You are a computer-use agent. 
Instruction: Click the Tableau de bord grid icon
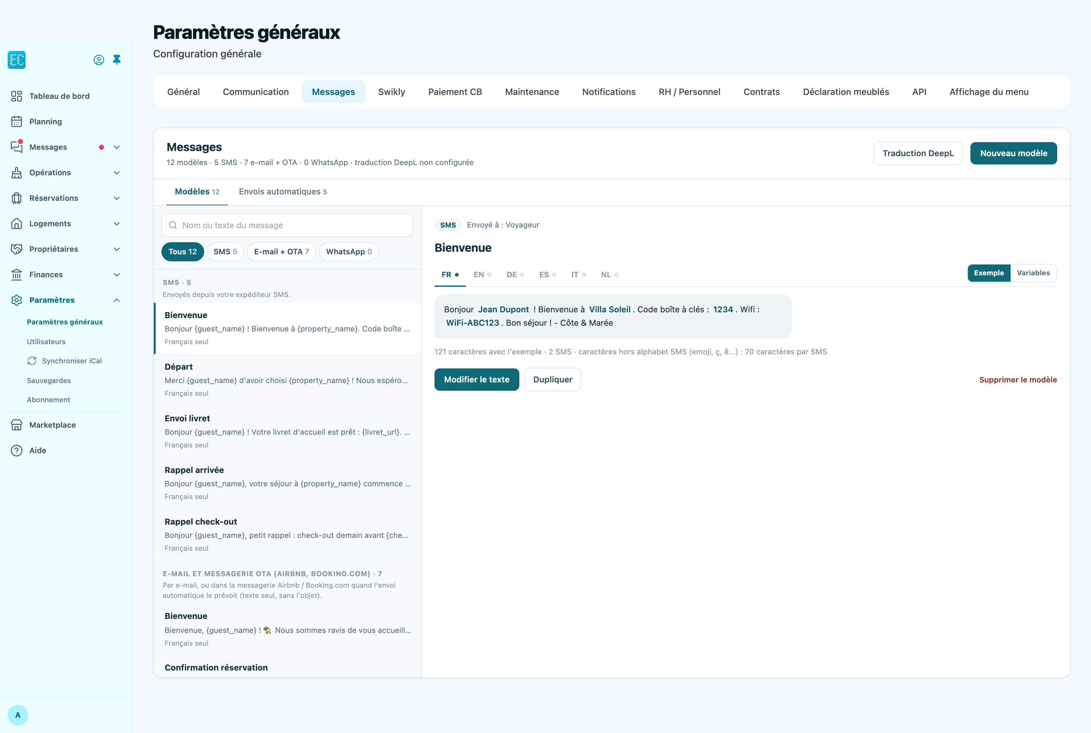tap(16, 96)
